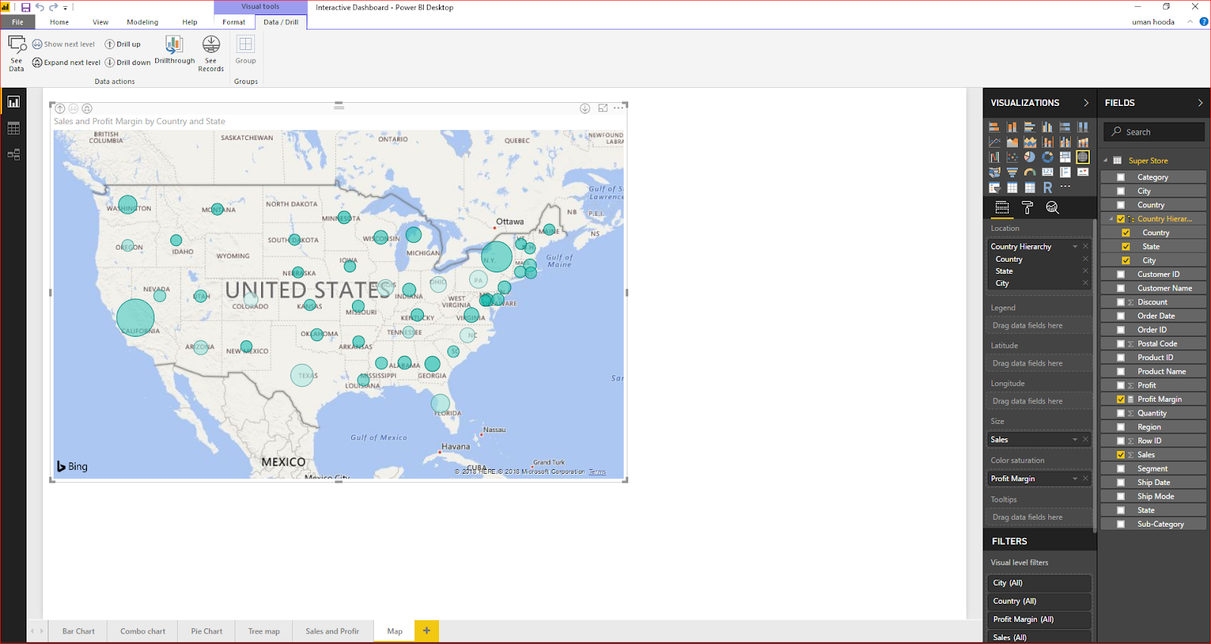The width and height of the screenshot is (1211, 644).
Task: Open the Format paint roller pane
Action: pos(1027,207)
